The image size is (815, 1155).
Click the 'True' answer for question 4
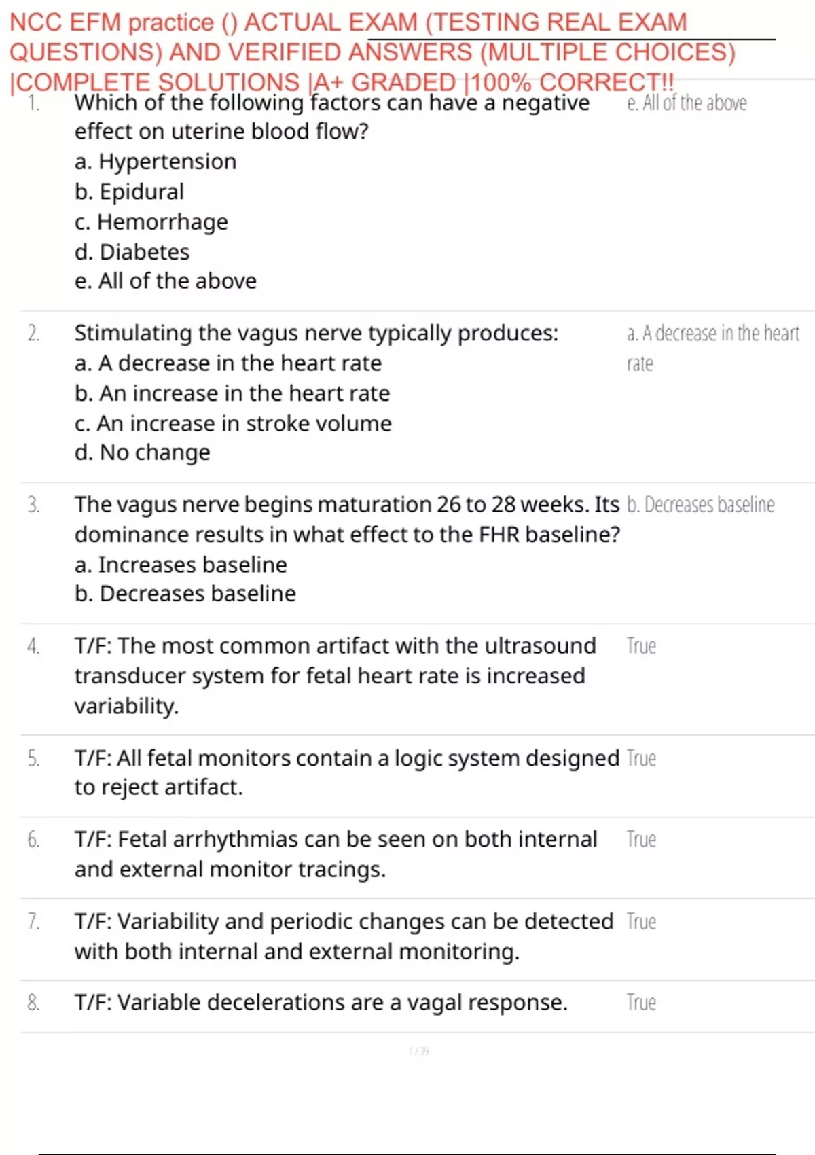641,646
